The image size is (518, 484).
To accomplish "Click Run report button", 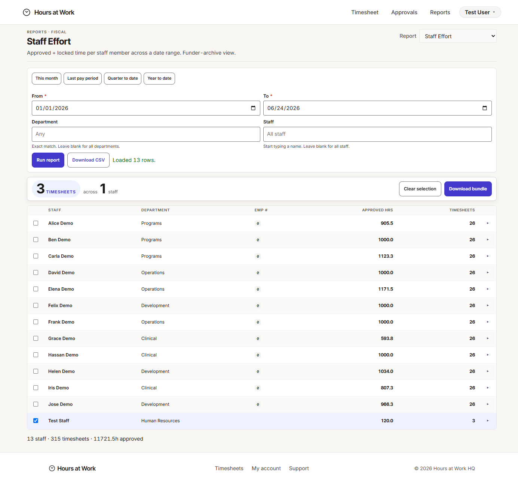I will [x=48, y=160].
